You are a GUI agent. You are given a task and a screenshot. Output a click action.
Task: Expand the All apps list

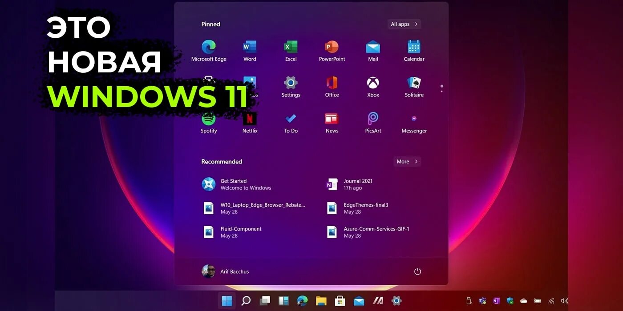coord(404,24)
